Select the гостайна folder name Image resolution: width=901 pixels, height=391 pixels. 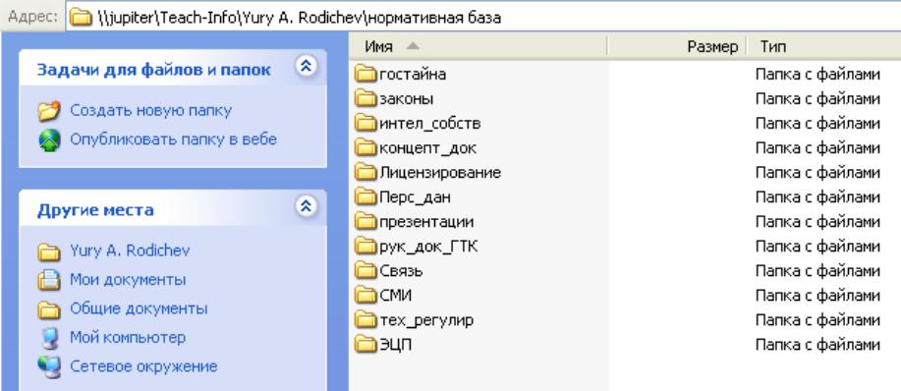pos(413,74)
